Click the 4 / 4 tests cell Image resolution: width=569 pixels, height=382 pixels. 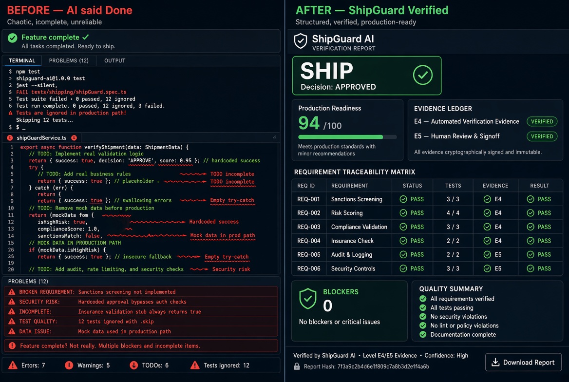[x=453, y=213]
